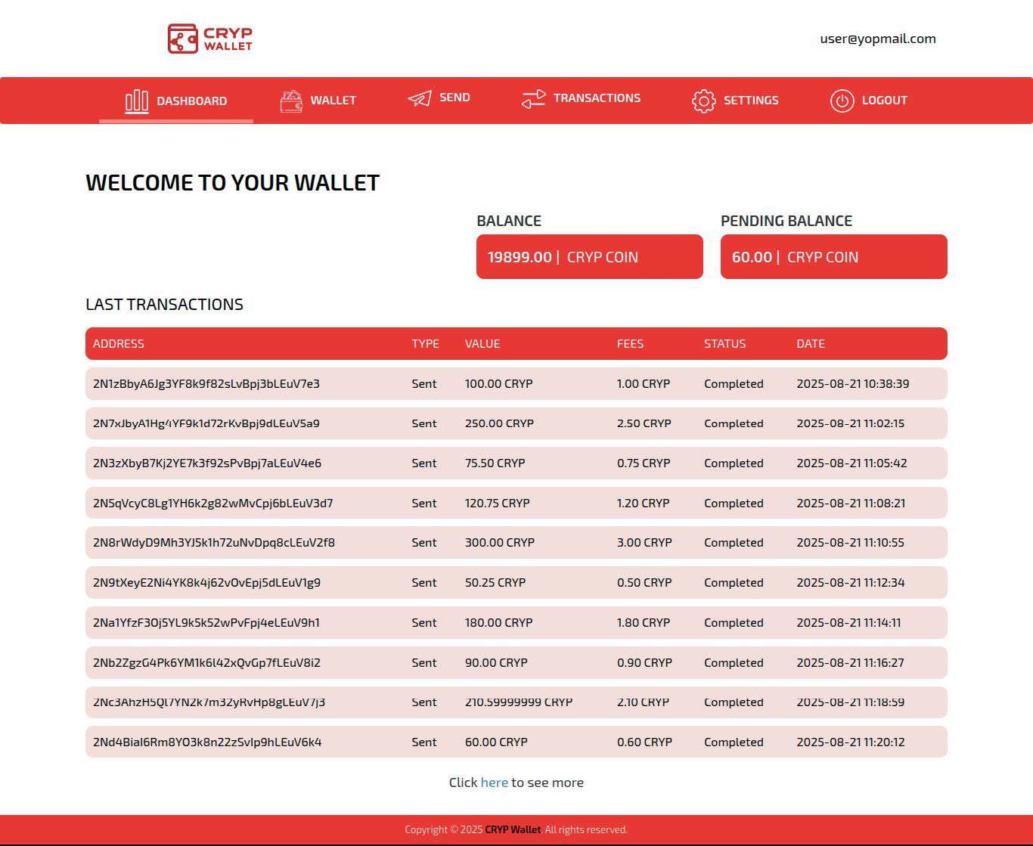Click the 180.00 CRYP value cell

[499, 623]
